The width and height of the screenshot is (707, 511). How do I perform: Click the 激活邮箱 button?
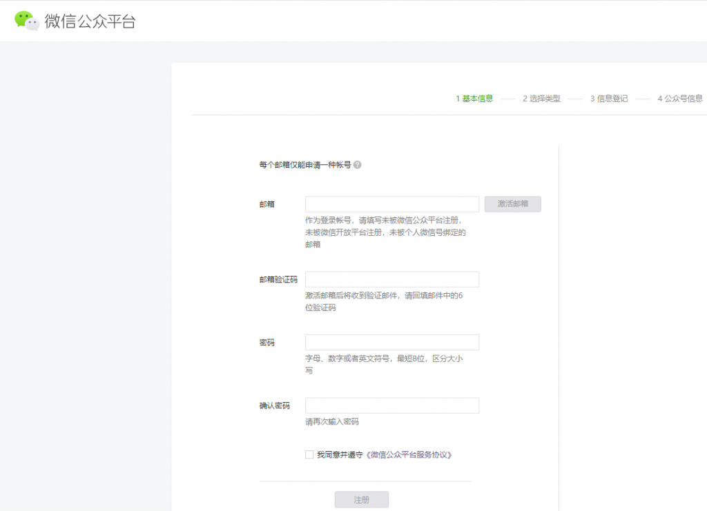tap(513, 204)
